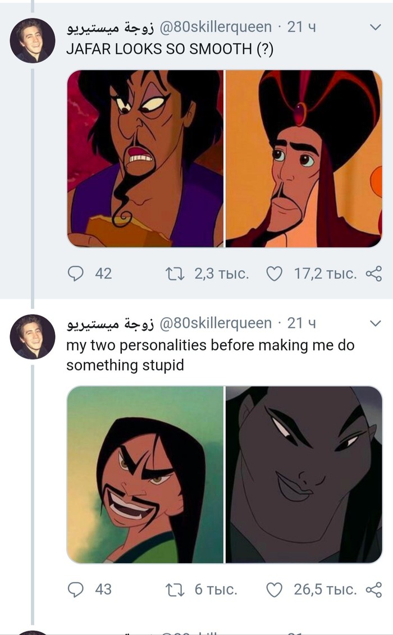
Task: Open profile avatar on the Jafar tweet
Action: tap(33, 40)
